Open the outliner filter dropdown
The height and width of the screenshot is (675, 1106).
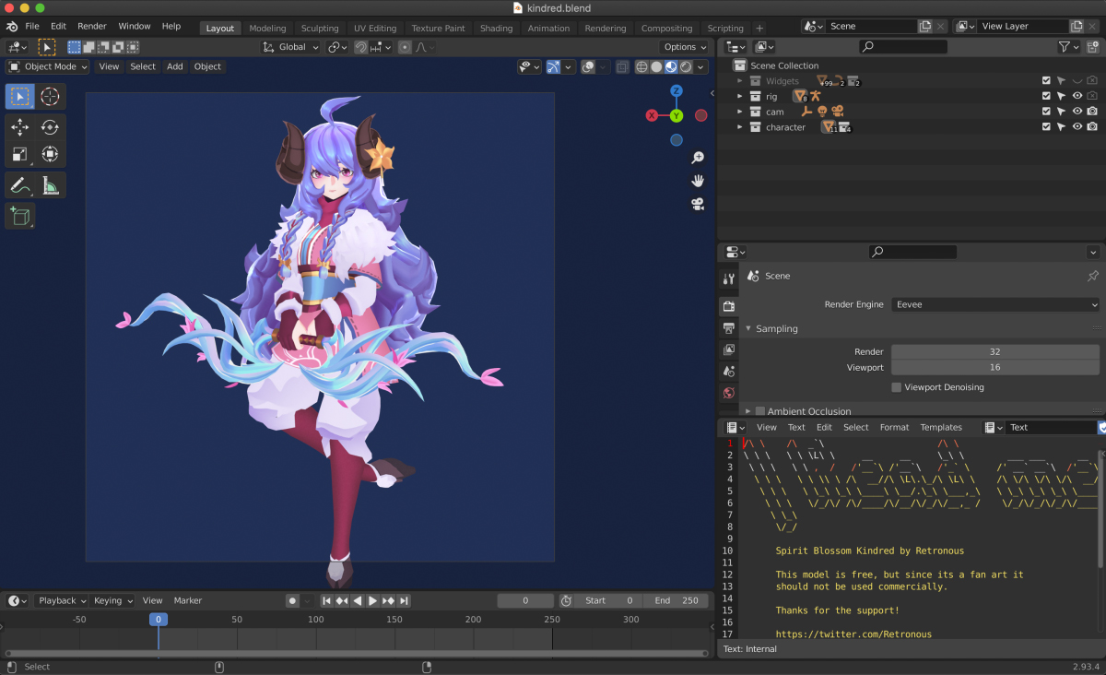(1069, 46)
